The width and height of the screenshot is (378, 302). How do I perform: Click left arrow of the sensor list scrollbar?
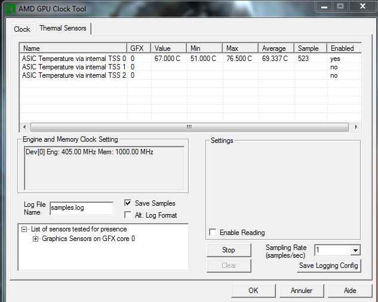tap(24, 127)
